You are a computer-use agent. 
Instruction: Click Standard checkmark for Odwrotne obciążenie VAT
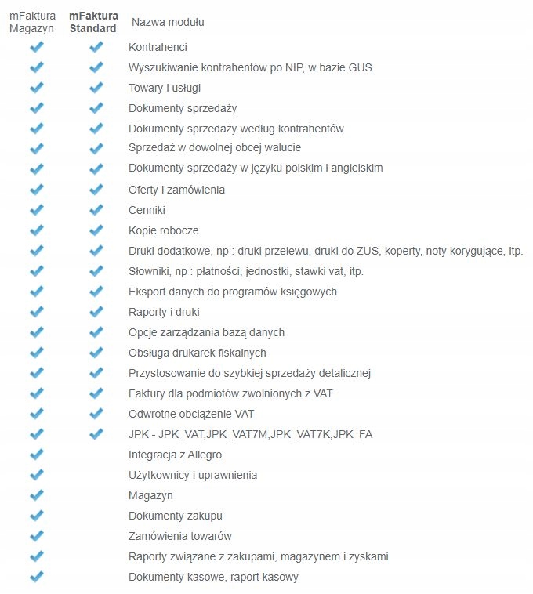(96, 414)
